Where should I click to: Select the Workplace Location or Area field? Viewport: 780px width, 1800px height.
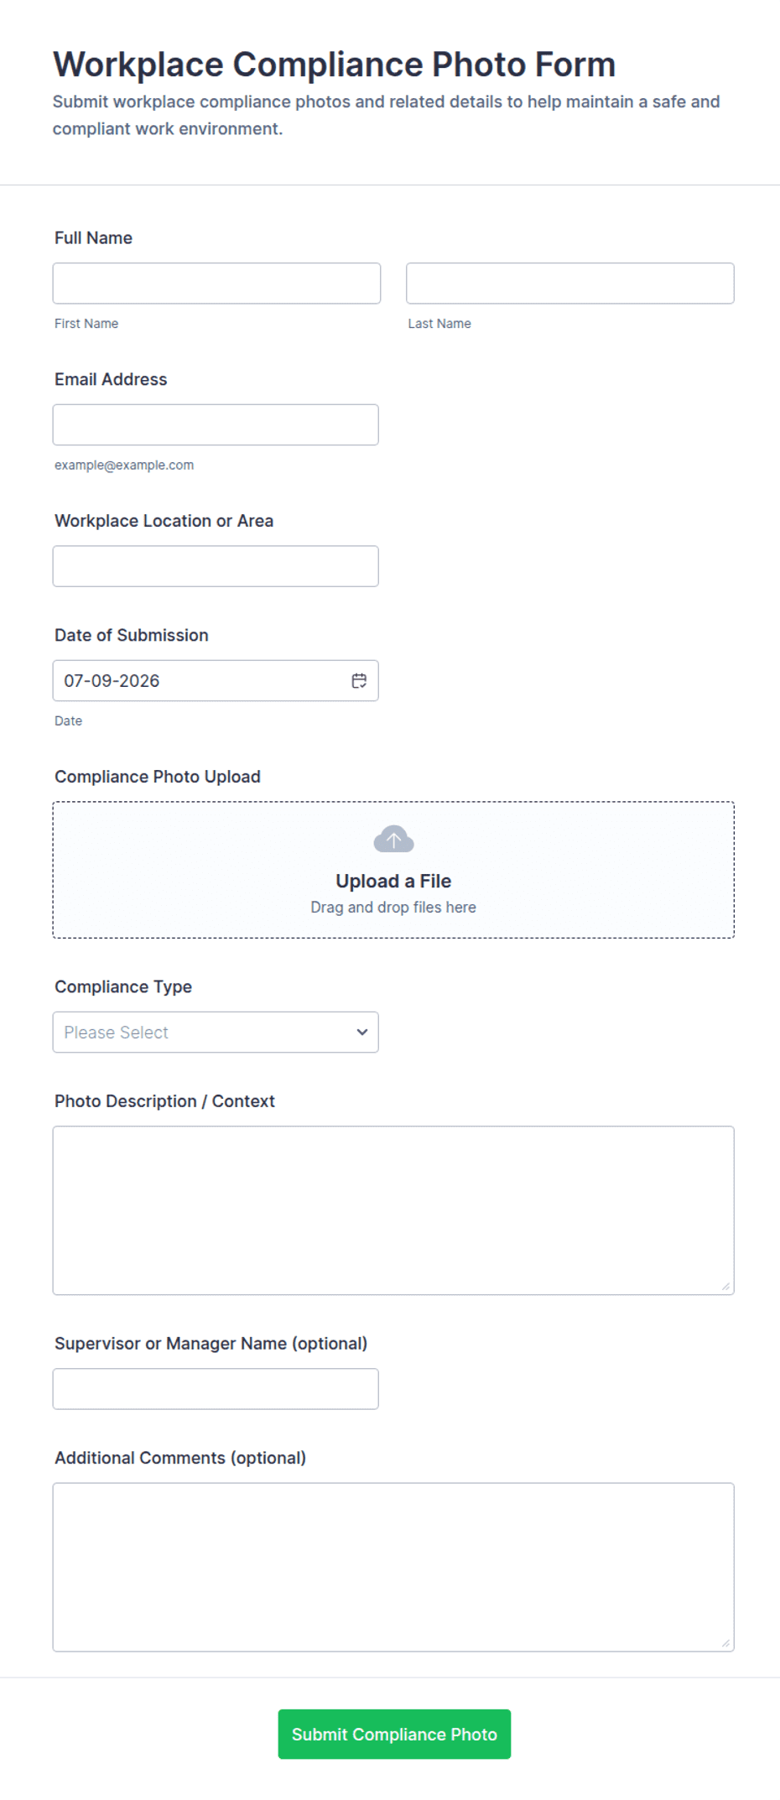(216, 566)
